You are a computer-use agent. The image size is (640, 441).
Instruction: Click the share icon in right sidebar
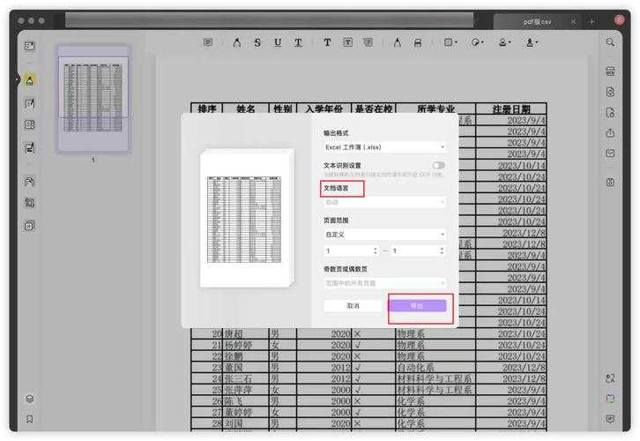(x=610, y=132)
